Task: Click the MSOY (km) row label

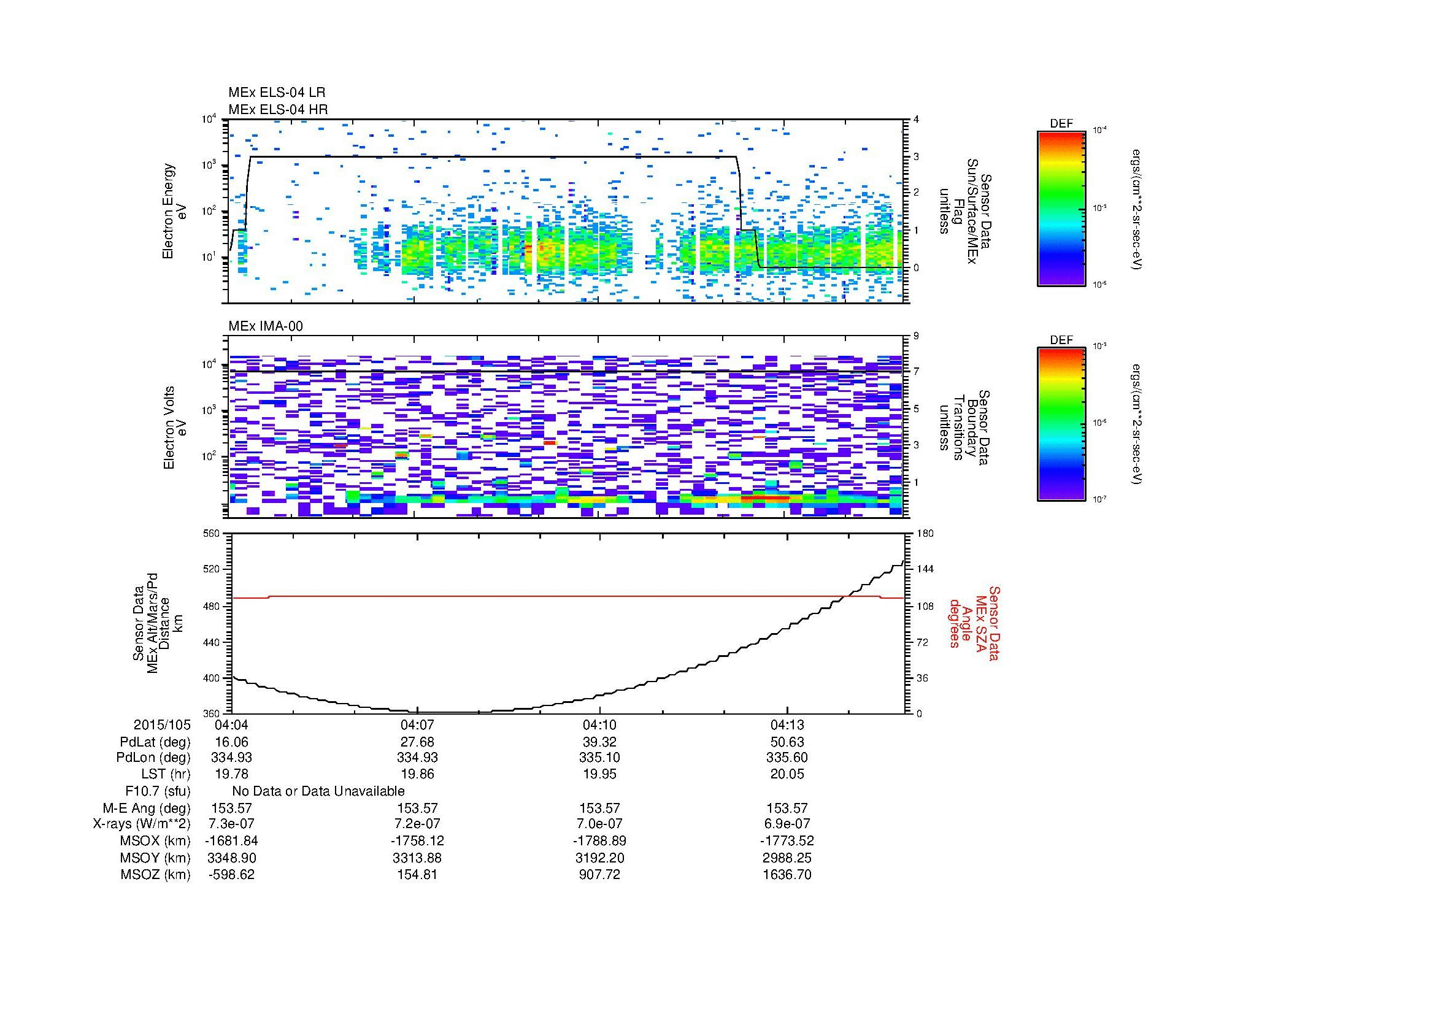Action: [x=155, y=858]
